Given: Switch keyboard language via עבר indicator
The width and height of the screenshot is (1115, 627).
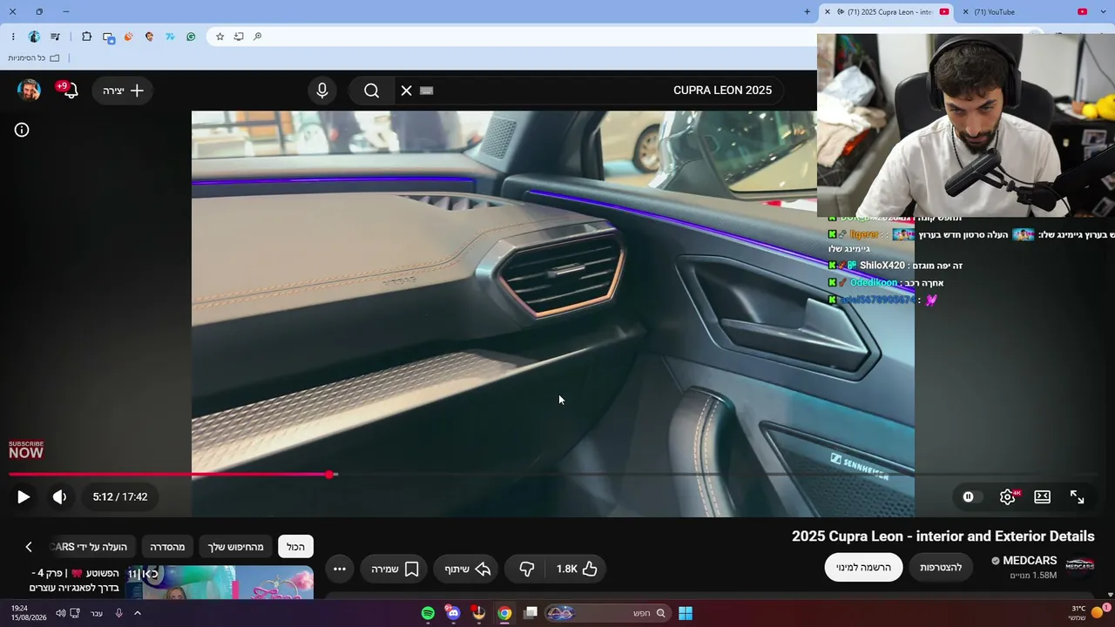Looking at the screenshot, I should click(97, 613).
